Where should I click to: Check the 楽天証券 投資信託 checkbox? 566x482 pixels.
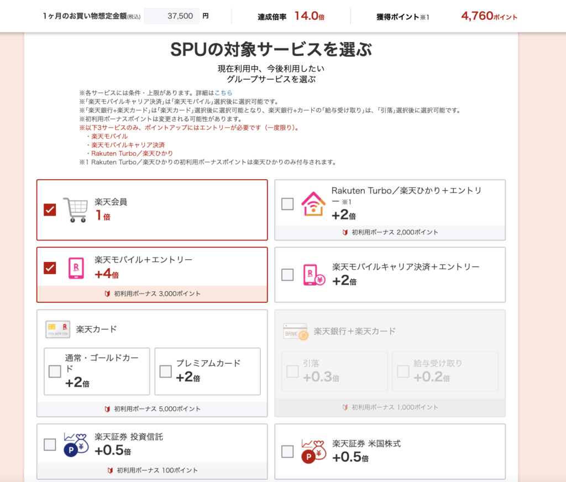point(50,445)
